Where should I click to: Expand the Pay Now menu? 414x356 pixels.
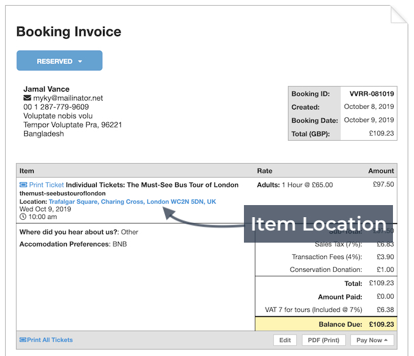click(x=372, y=340)
